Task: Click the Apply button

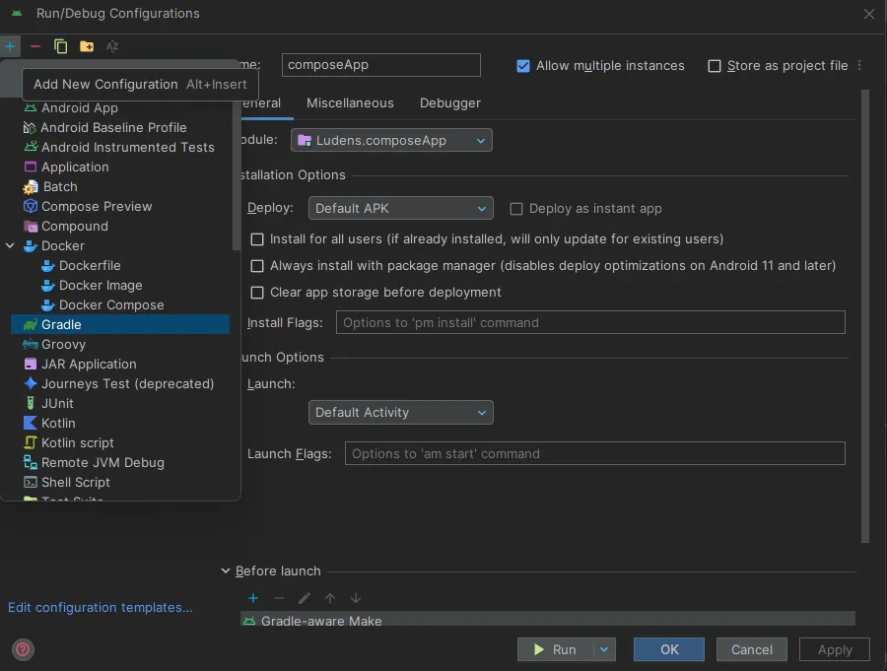Action: pos(834,649)
